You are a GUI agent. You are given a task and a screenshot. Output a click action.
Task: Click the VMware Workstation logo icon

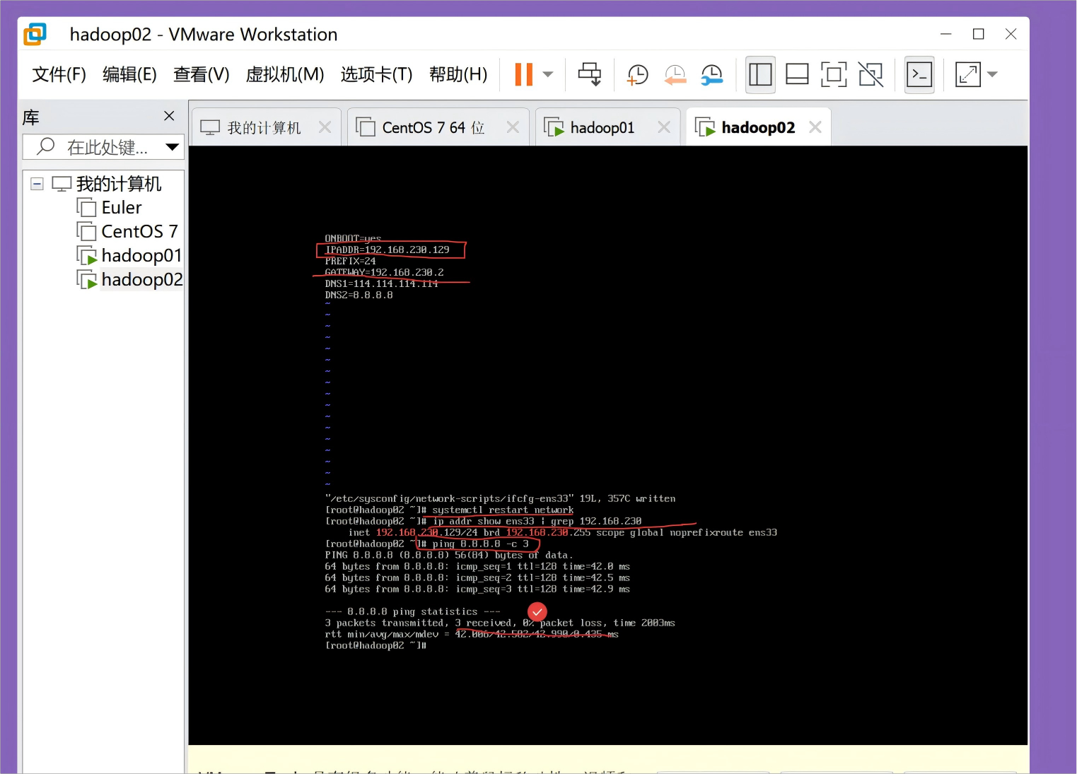pyautogui.click(x=35, y=34)
